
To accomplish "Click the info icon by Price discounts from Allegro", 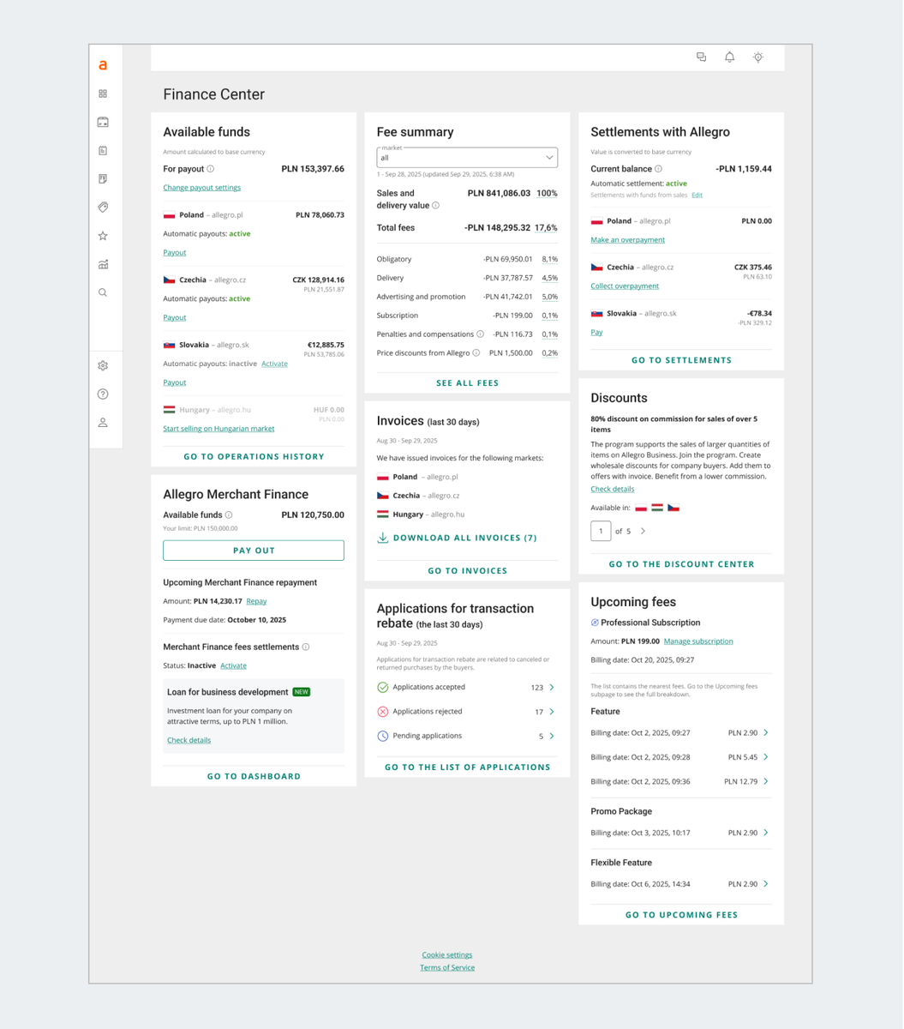I will pyautogui.click(x=476, y=353).
